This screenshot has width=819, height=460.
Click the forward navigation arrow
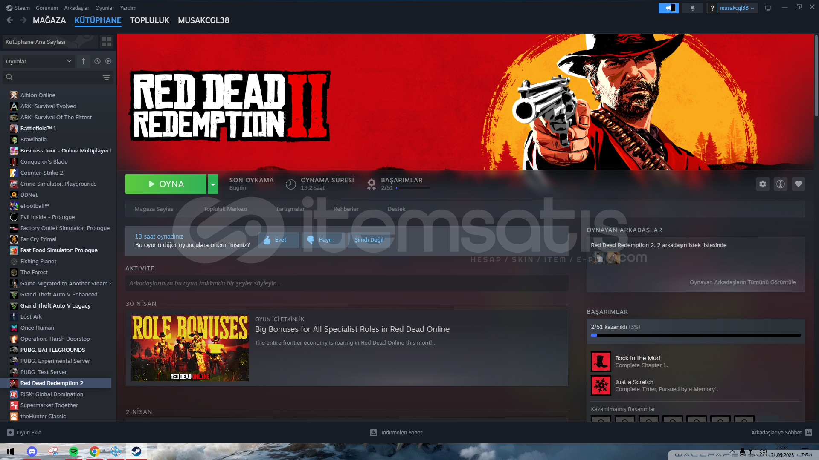[23, 20]
